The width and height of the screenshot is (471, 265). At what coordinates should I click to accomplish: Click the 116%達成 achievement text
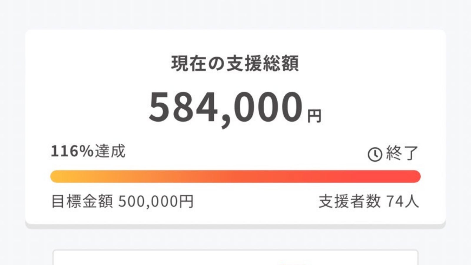point(88,151)
